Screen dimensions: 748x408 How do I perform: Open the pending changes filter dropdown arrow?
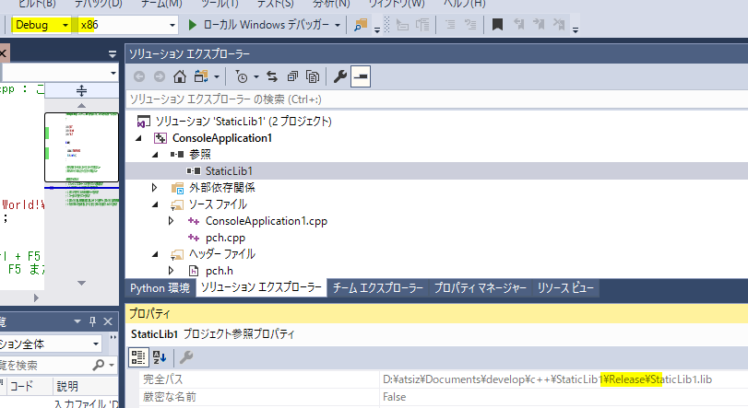pos(256,77)
